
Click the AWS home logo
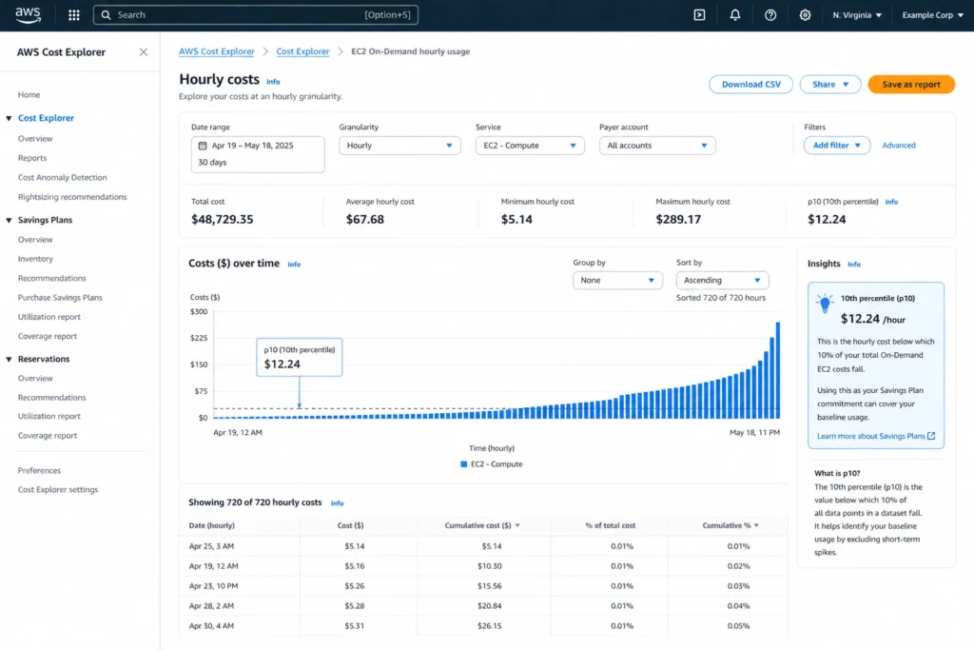(x=28, y=14)
